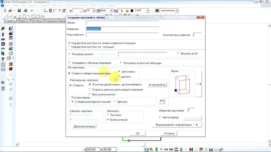Screen dimensions: 271x152
Task: Select the ellipse drawing tool
Action: pyautogui.click(x=42, y=16)
